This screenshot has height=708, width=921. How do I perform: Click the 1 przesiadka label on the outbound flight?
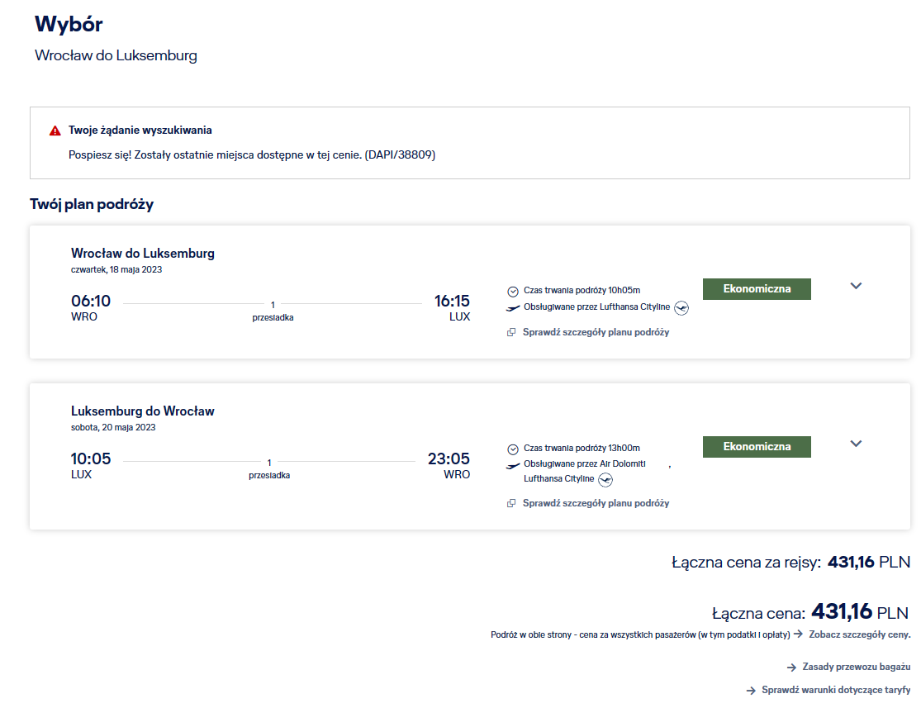(273, 311)
